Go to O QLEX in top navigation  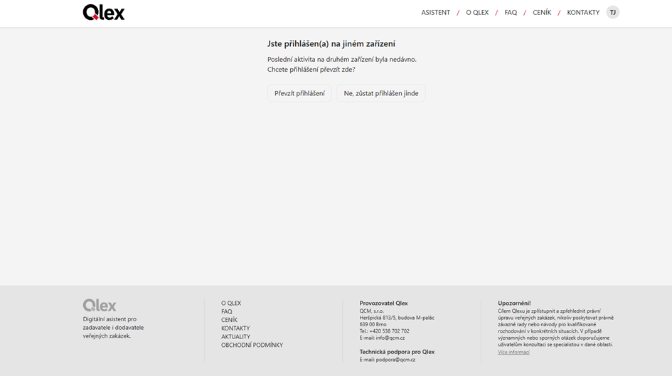click(x=477, y=13)
